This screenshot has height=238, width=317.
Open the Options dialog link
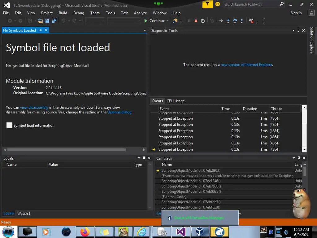click(119, 112)
